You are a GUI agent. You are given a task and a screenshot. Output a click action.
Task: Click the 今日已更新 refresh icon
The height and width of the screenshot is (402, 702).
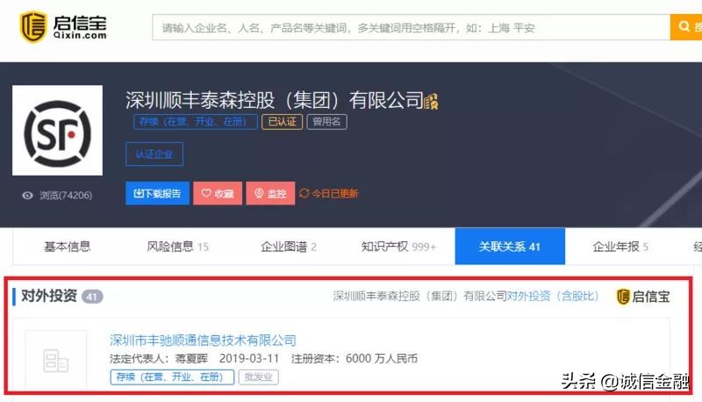304,193
